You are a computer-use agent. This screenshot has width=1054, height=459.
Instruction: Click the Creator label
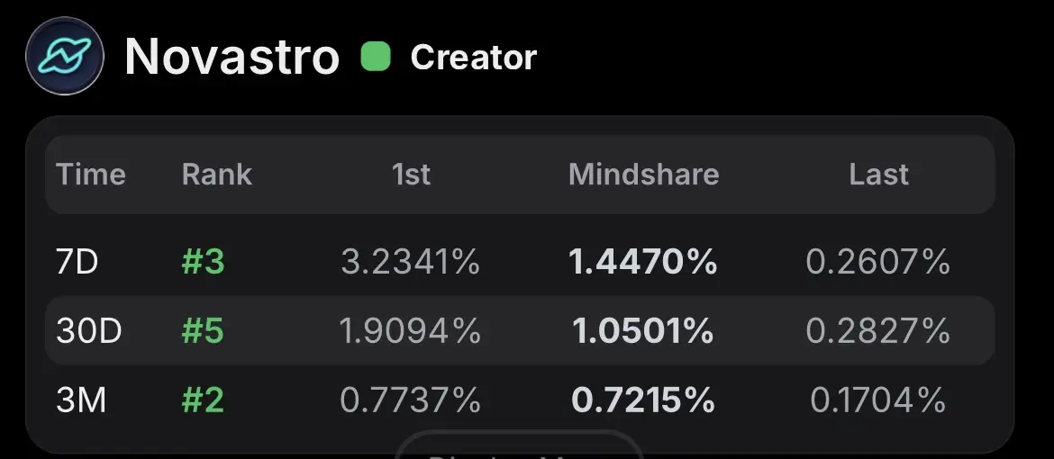click(473, 57)
